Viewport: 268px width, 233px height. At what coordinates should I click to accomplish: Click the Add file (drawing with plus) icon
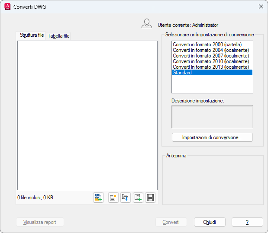(x=98, y=198)
